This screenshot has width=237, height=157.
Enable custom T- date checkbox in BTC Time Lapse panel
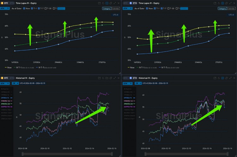tap(54, 9)
